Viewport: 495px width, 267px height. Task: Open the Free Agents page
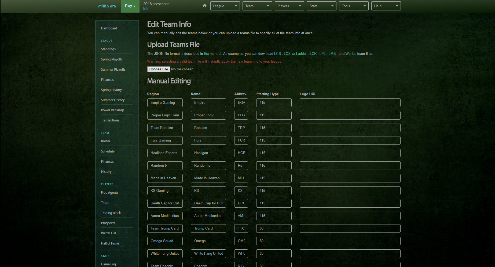coord(109,192)
